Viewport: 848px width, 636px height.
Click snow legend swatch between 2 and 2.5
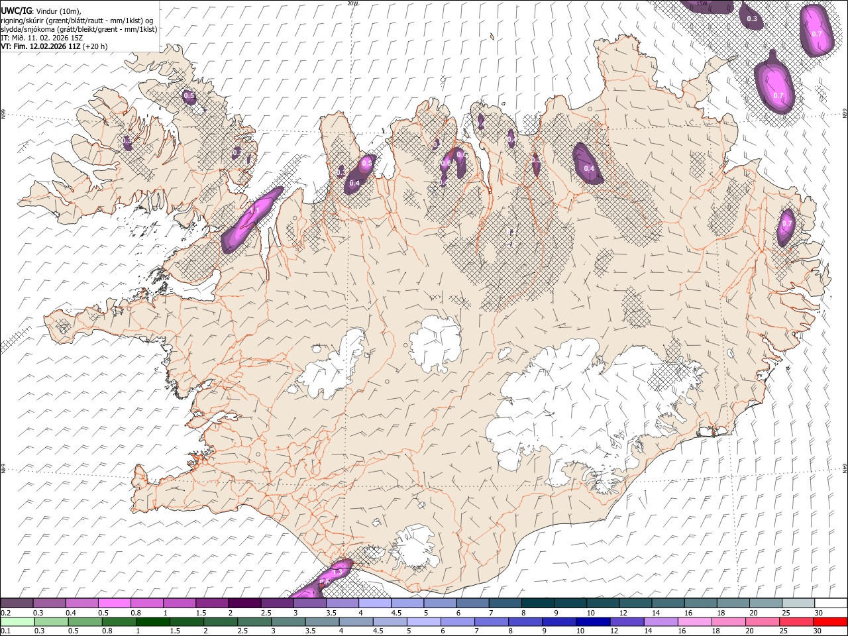coord(244,603)
